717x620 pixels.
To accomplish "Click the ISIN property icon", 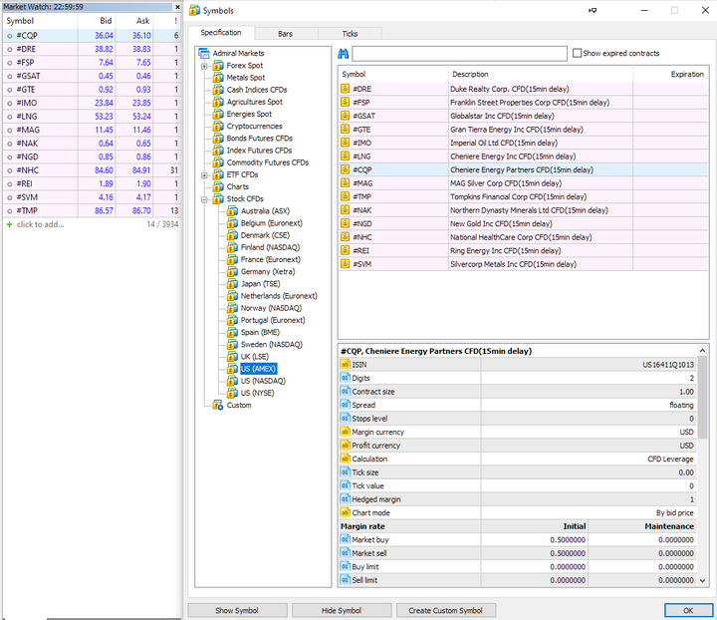I will tap(346, 364).
